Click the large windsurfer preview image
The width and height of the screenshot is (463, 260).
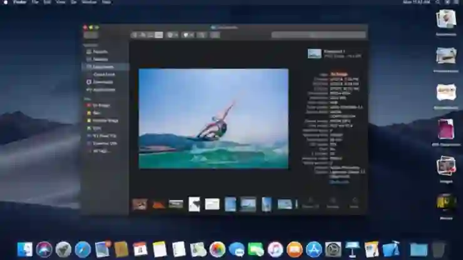pos(213,119)
